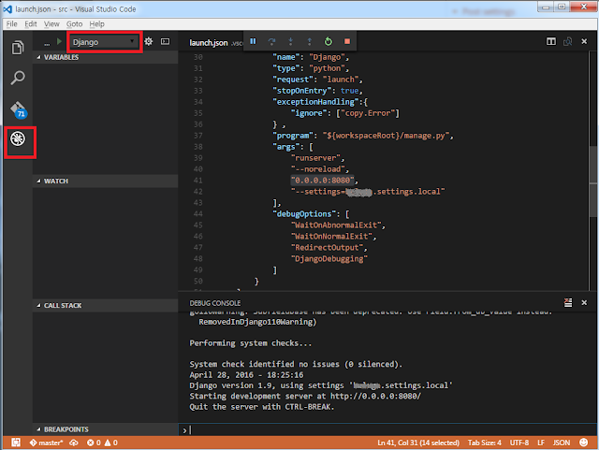Click "DjangoDebugging" on line 48
This screenshot has height=450, width=599.
329,259
